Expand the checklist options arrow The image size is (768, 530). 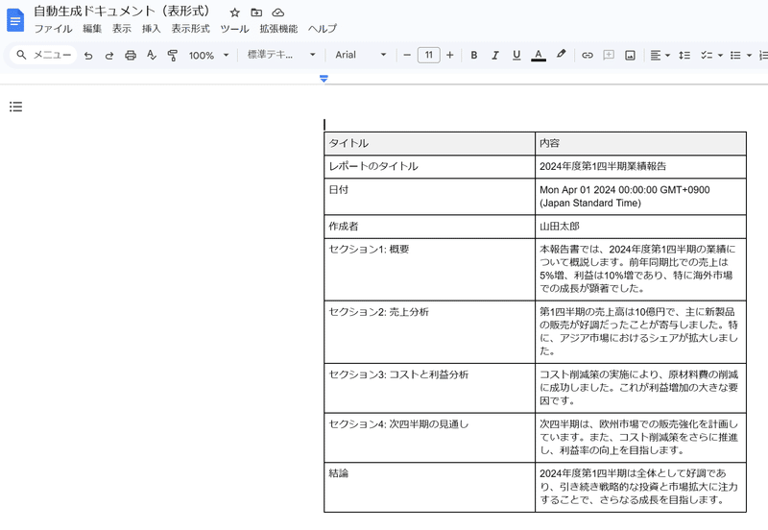[720, 56]
